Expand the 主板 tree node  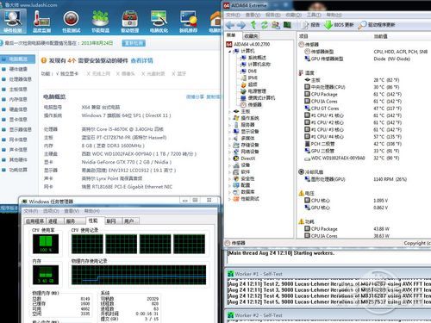229,111
